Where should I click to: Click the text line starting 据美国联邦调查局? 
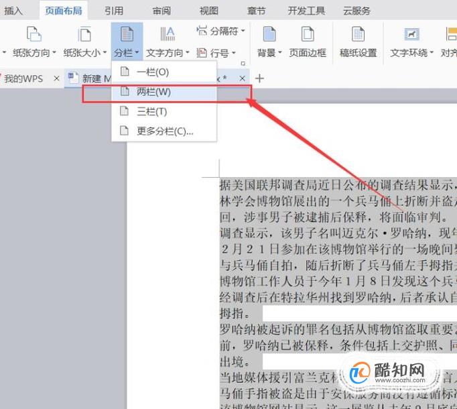tap(338, 185)
